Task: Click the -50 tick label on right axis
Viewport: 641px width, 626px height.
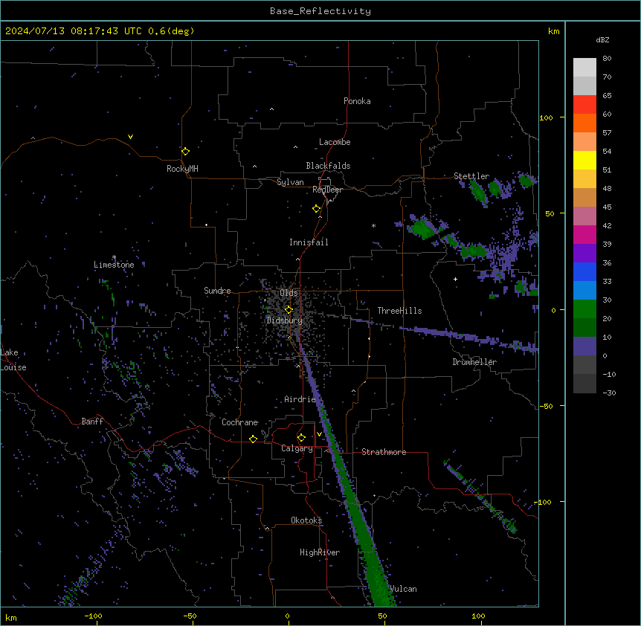Action: [546, 406]
